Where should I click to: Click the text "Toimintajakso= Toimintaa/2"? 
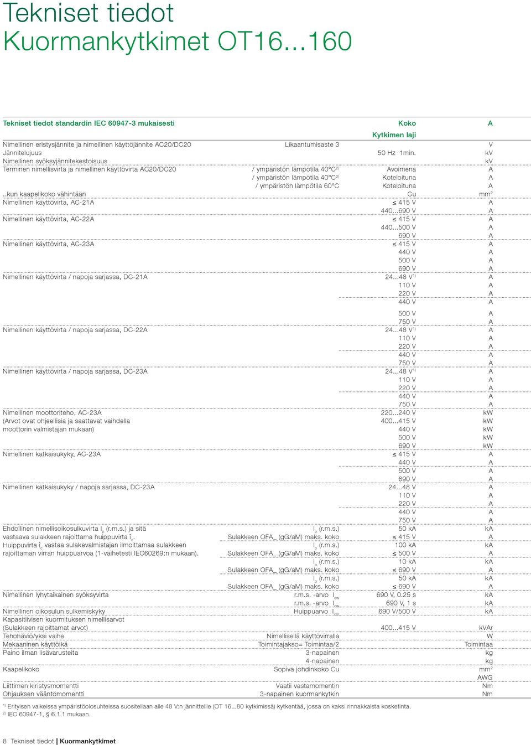click(x=299, y=645)
